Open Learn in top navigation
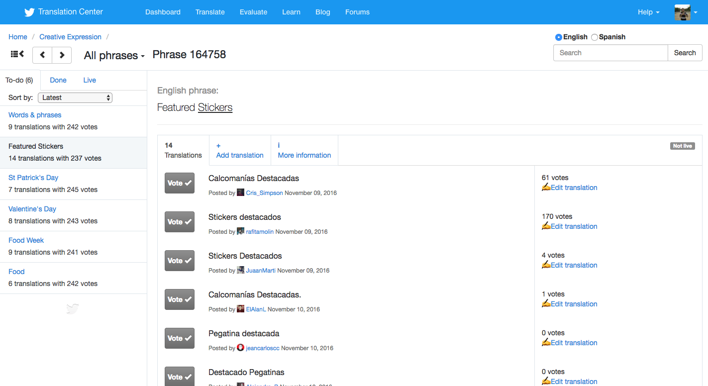The width and height of the screenshot is (708, 386). point(291,12)
